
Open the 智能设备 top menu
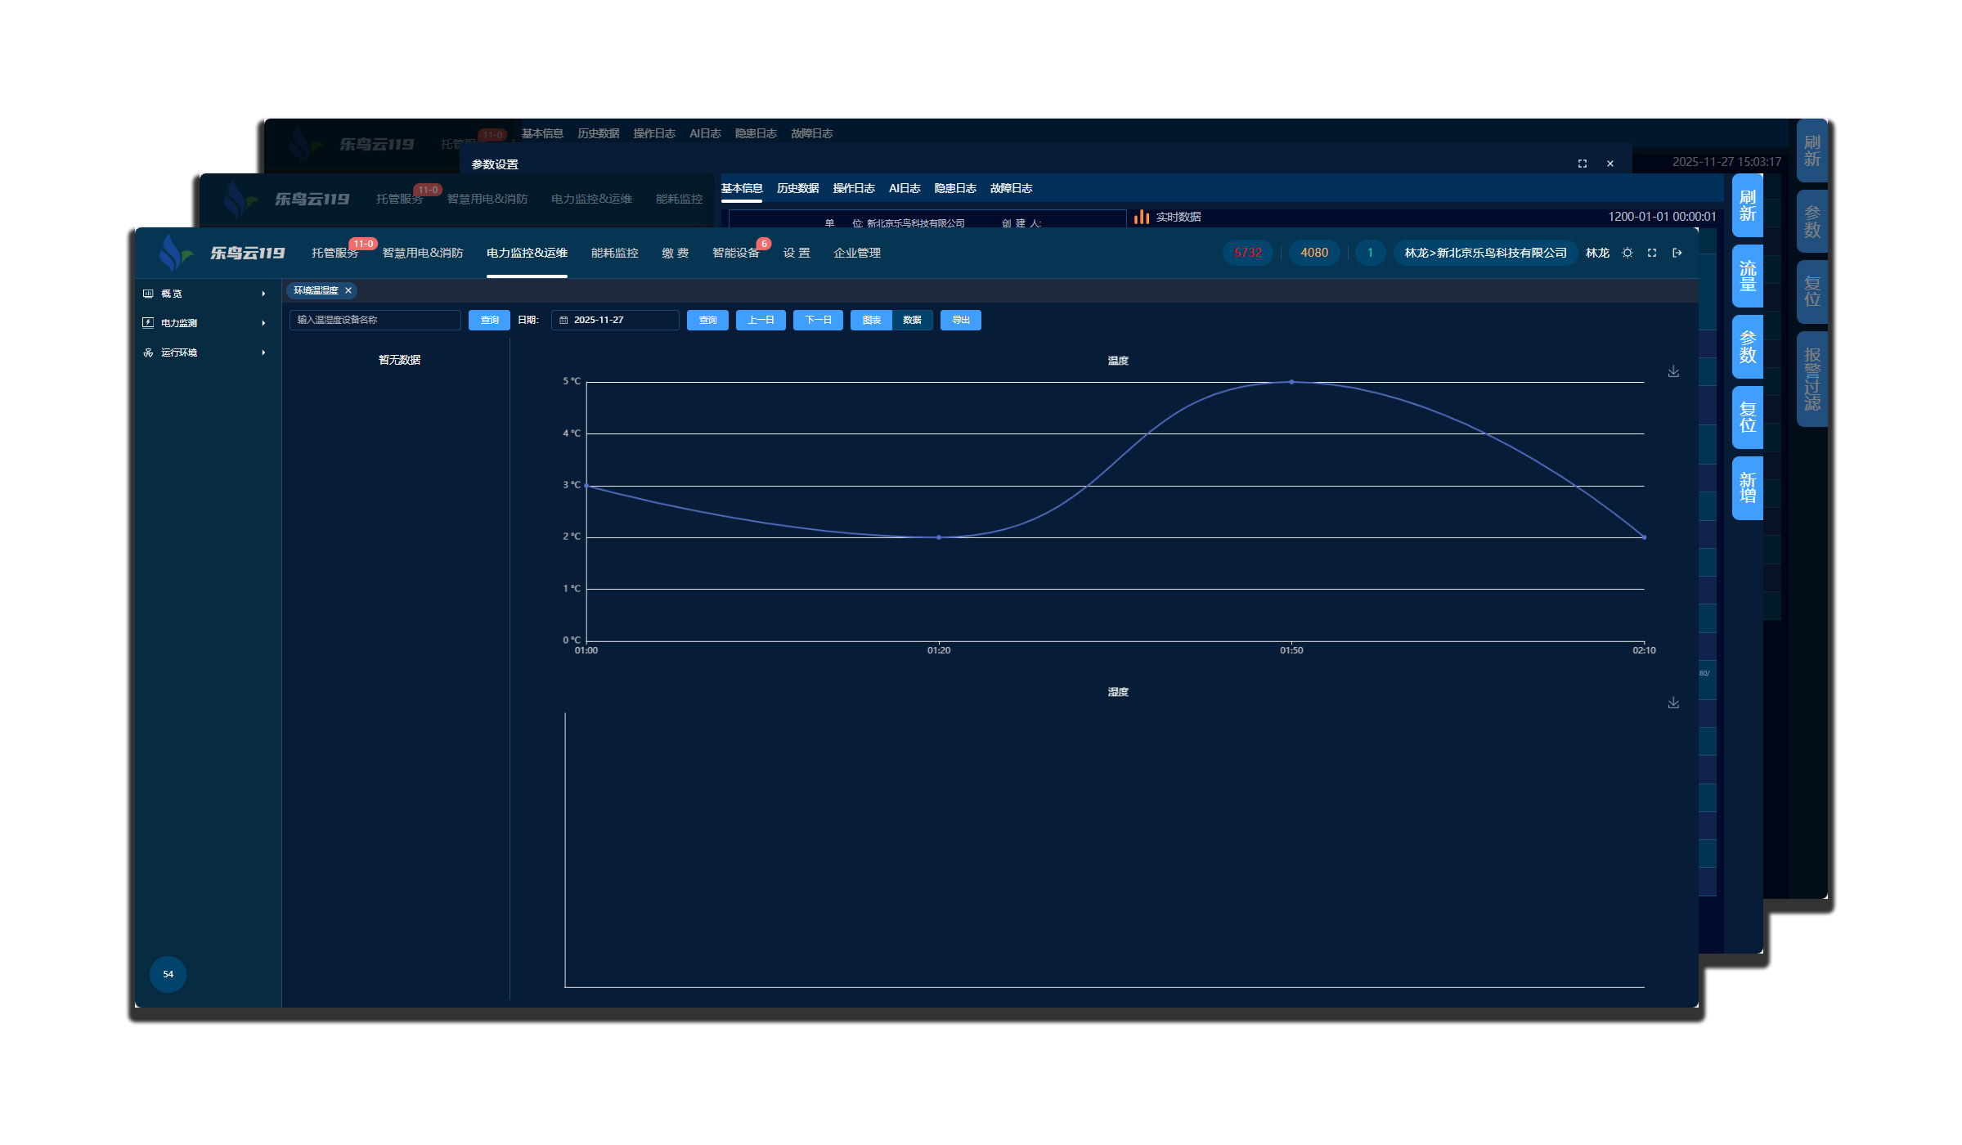pyautogui.click(x=735, y=254)
